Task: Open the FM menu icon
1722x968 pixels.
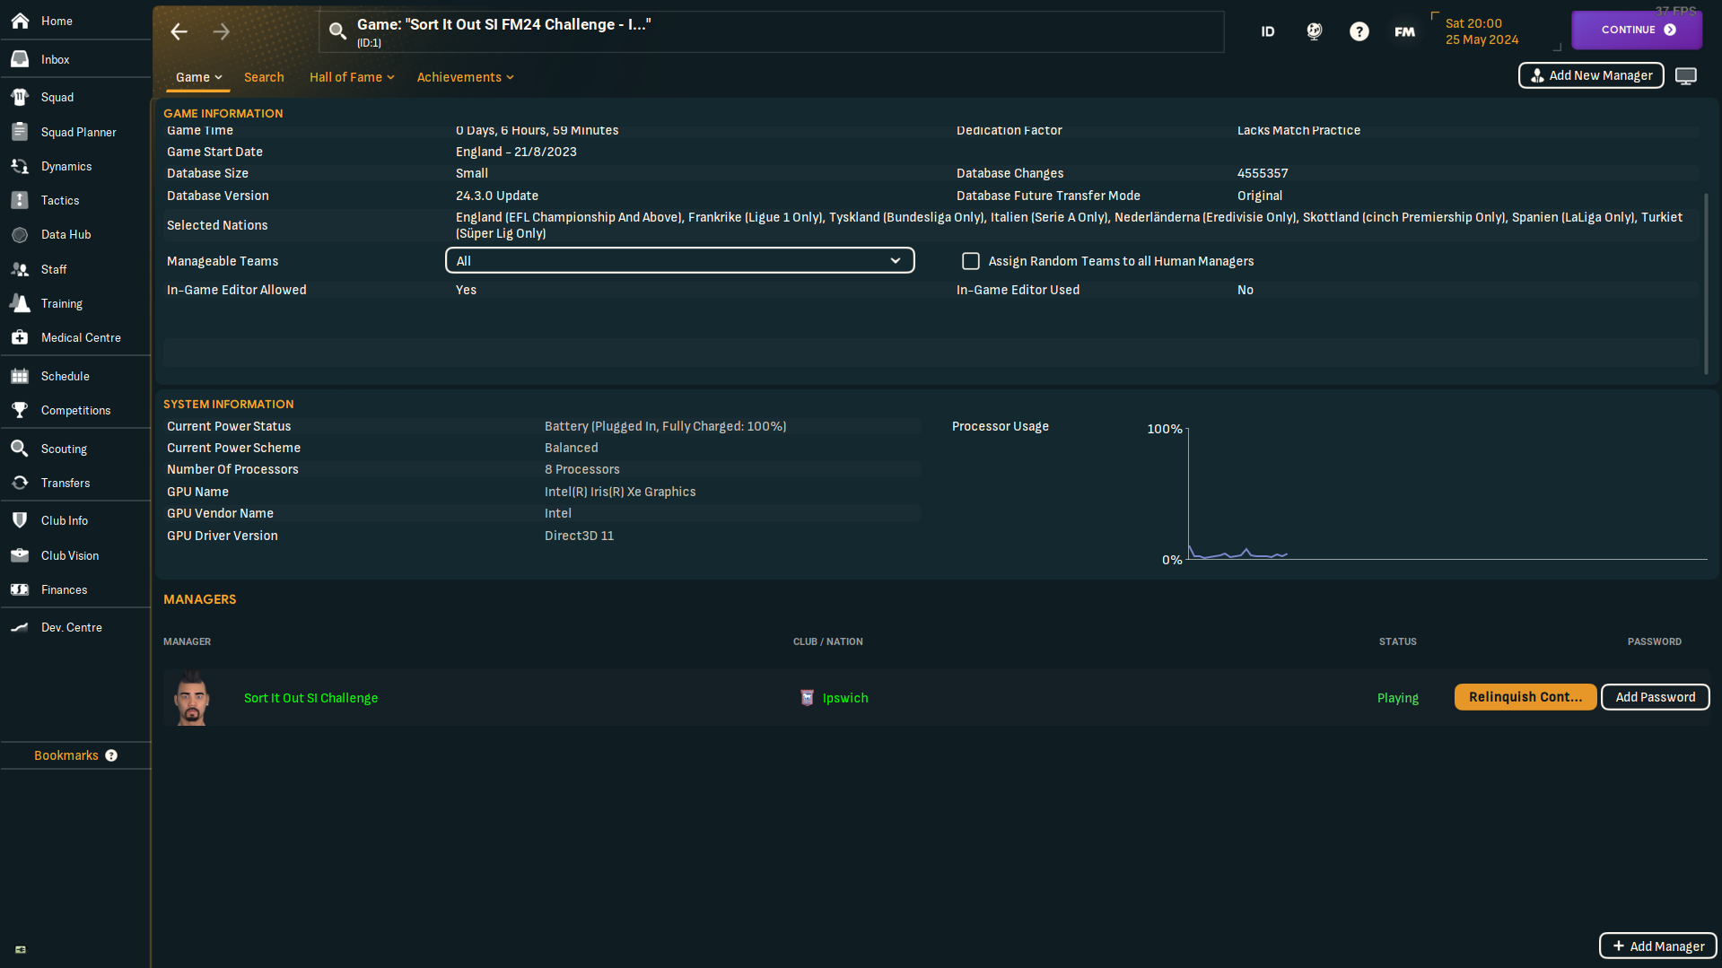Action: (1404, 31)
